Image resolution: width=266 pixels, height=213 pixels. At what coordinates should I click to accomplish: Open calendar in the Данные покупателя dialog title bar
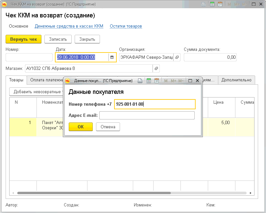tap(157, 80)
